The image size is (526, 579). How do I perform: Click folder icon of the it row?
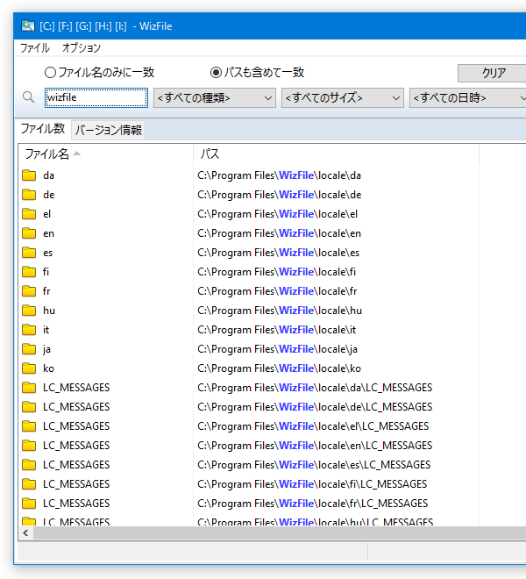pyautogui.click(x=29, y=330)
